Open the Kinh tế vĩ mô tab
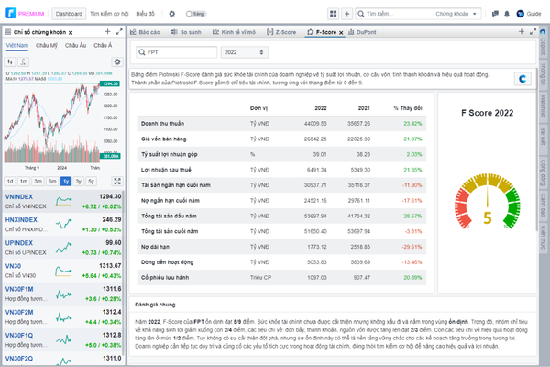Screen dimensions: 550x367 234,32
